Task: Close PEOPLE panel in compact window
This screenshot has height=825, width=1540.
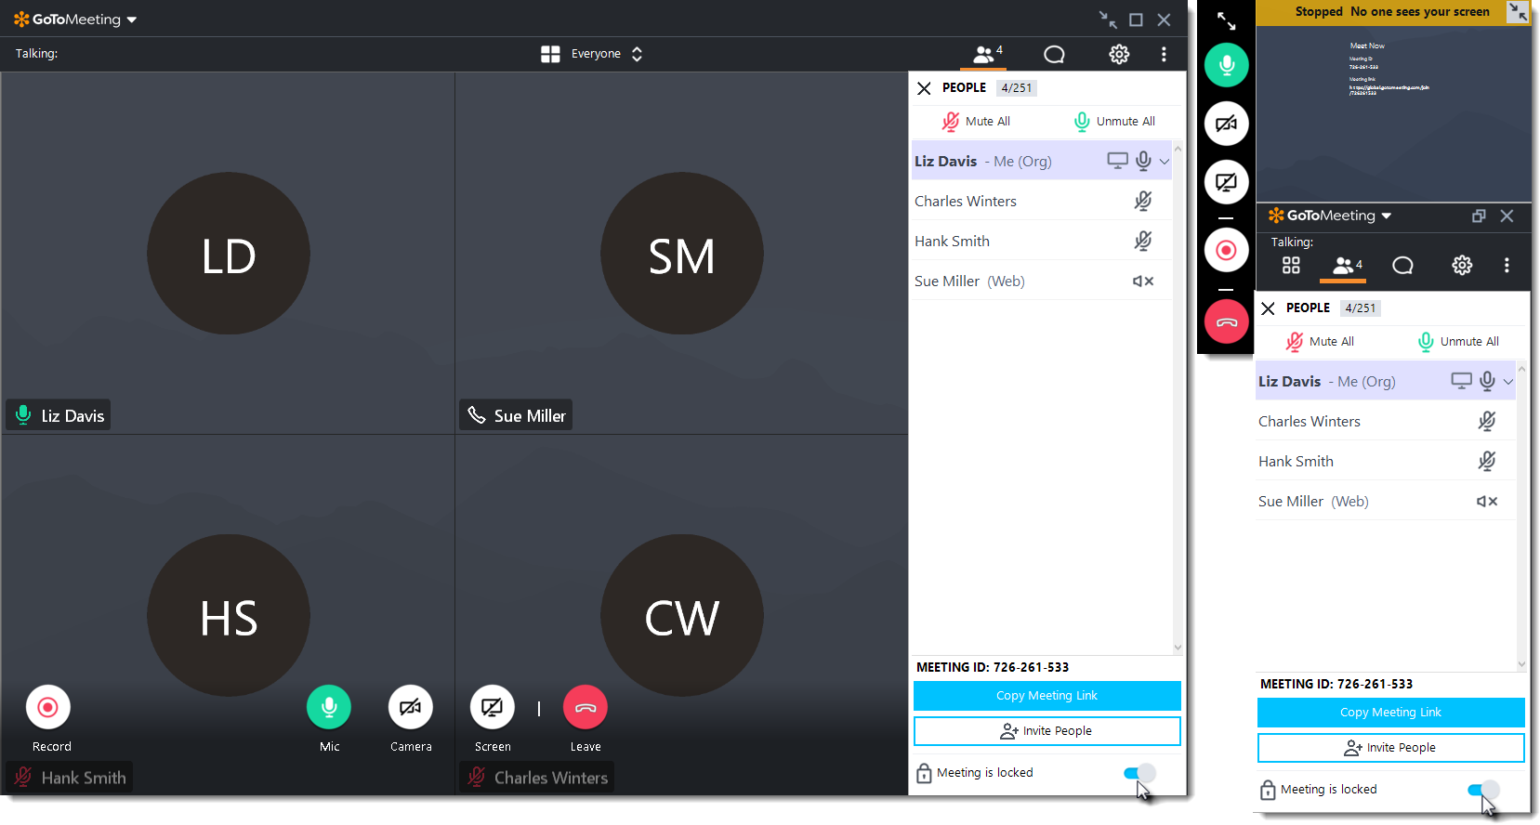Action: [1268, 308]
